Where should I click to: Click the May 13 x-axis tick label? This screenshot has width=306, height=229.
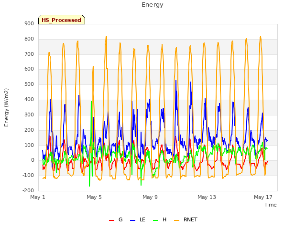207,197
